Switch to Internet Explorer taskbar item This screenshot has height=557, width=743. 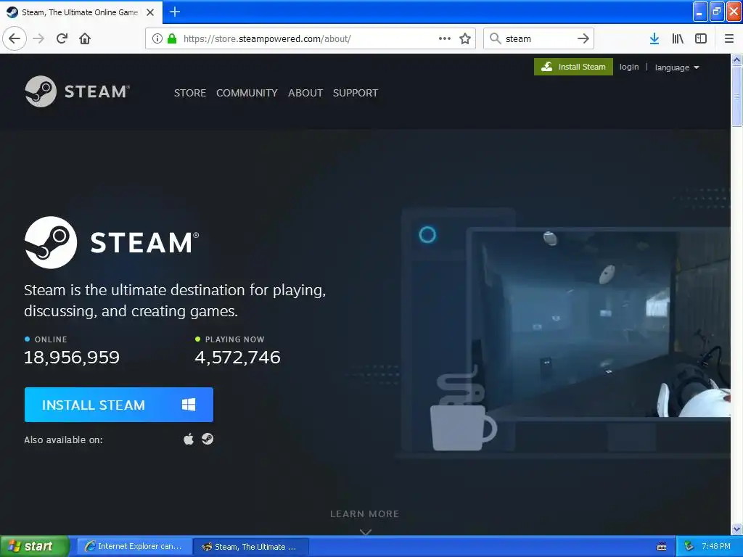134,546
